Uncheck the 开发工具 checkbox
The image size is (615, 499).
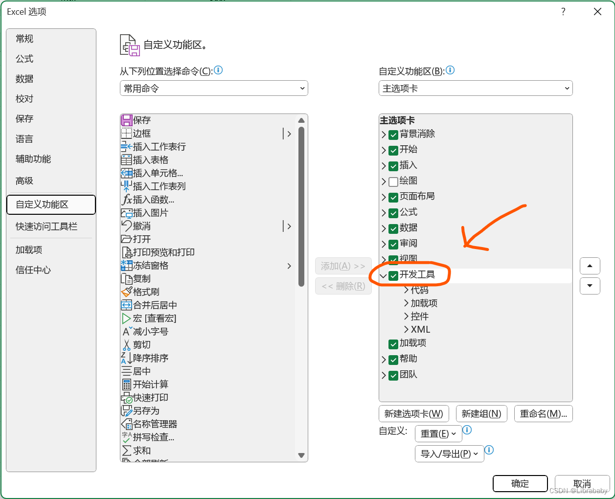pyautogui.click(x=393, y=276)
